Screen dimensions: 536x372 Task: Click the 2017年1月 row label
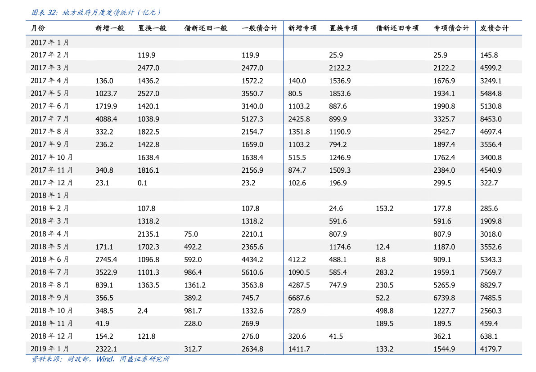(x=50, y=42)
